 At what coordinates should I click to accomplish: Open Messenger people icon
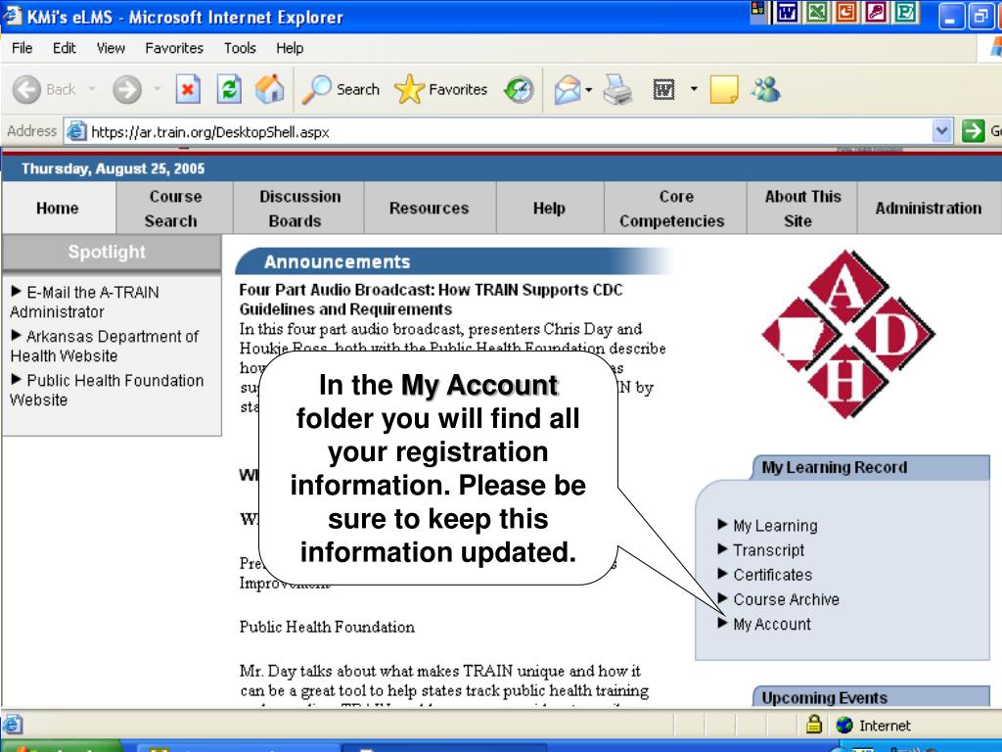[765, 89]
